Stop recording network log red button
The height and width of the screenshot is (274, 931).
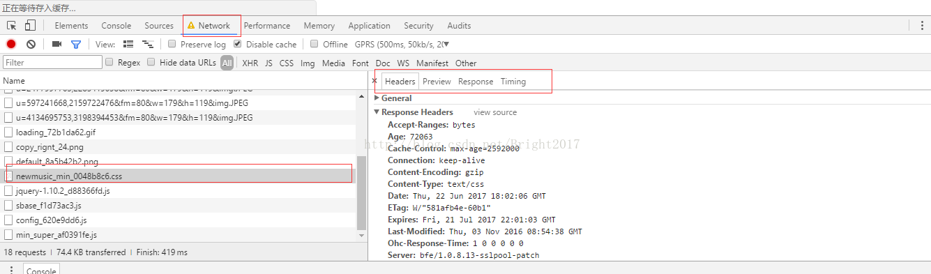(11, 44)
